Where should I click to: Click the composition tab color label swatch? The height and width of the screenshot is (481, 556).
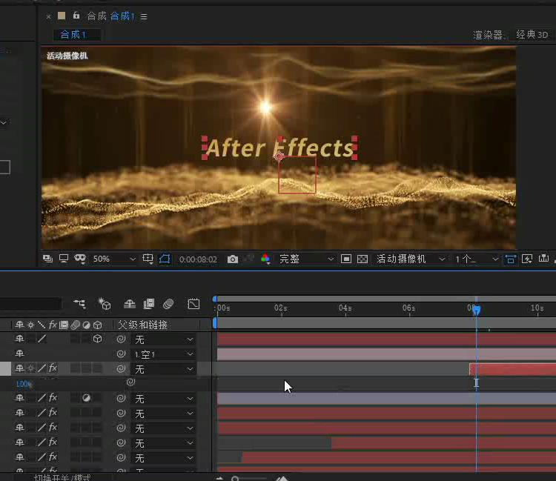(62, 16)
